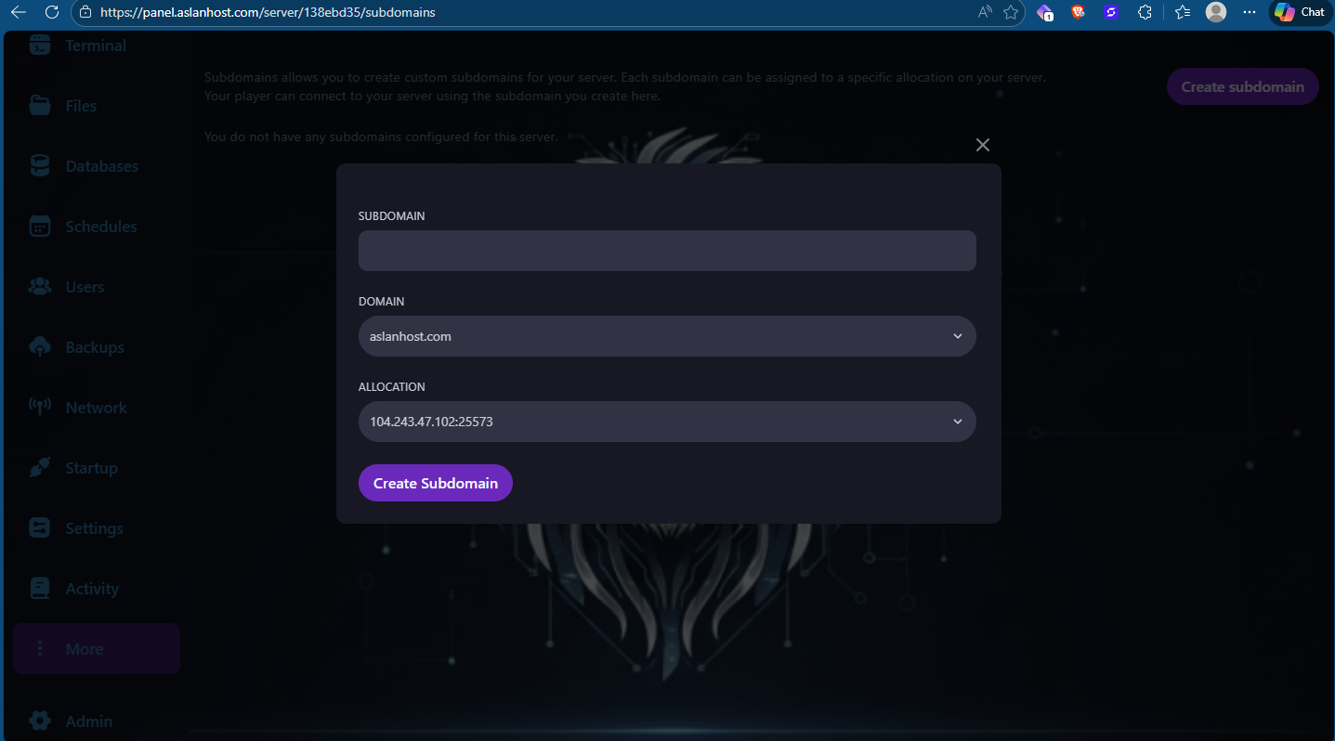Viewport: 1335px width, 741px height.
Task: Open the Domain dropdown showing aslanhost.com
Action: coord(666,336)
